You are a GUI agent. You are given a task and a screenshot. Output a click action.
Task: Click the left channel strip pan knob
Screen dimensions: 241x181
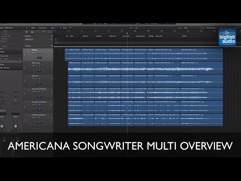pyautogui.click(x=2, y=126)
